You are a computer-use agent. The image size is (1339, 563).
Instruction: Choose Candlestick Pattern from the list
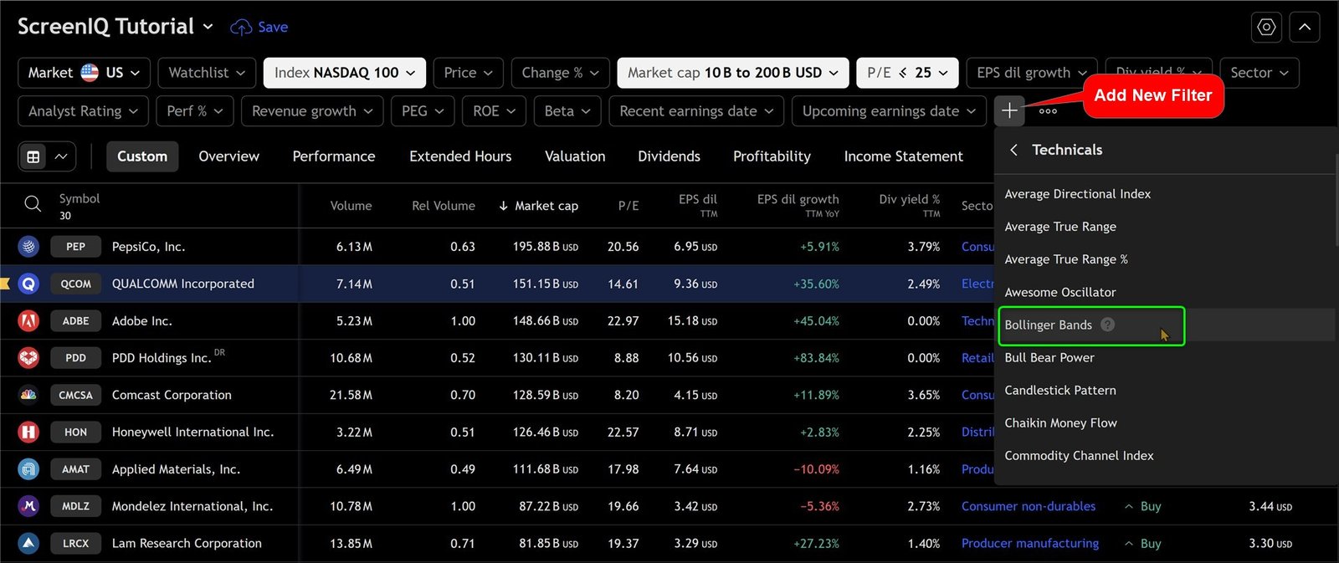[x=1164, y=390]
